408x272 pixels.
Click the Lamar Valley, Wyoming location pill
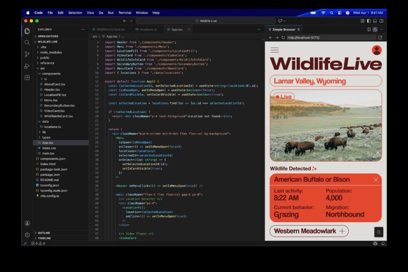(326, 81)
